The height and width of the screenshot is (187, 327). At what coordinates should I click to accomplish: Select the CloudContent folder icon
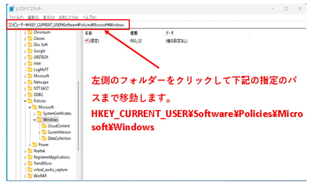pos(44,126)
